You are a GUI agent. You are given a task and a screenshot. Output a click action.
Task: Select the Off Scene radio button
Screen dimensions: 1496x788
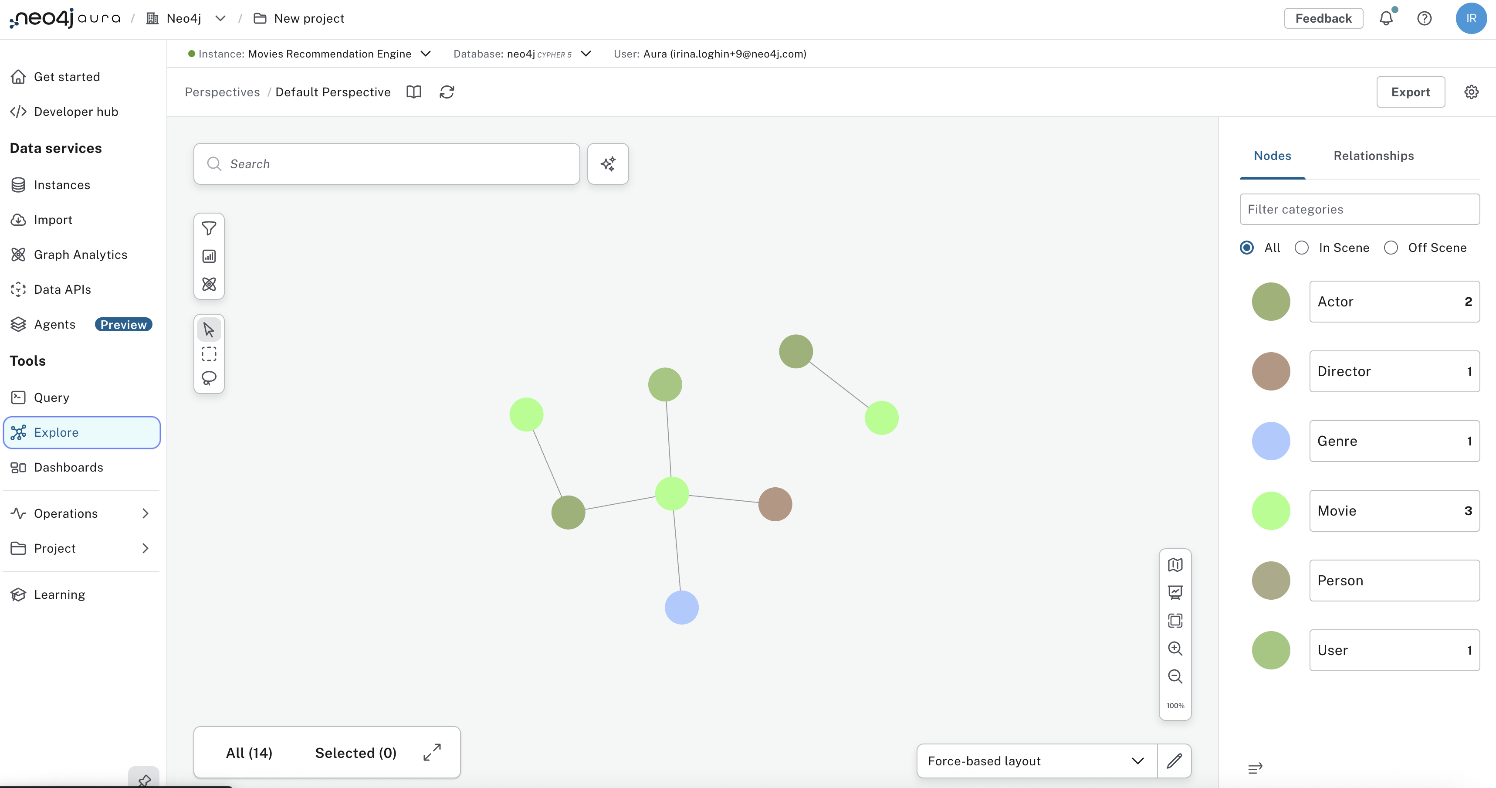click(1391, 248)
